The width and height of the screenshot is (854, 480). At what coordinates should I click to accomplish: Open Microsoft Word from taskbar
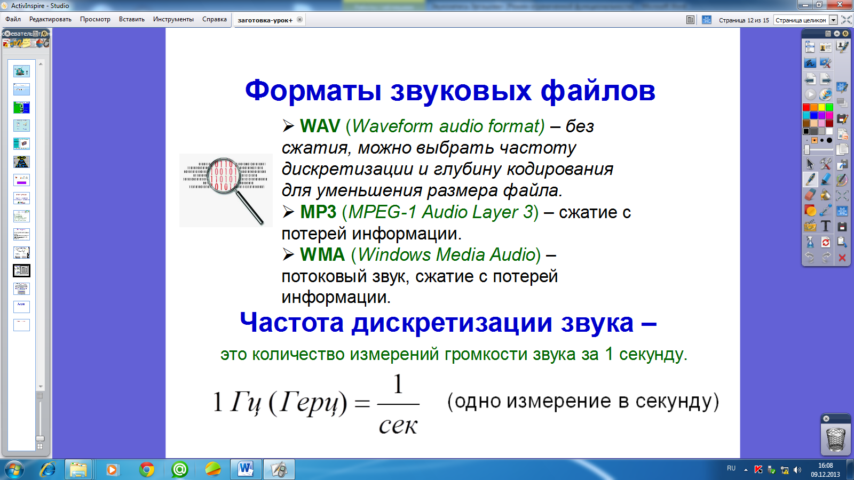click(246, 469)
